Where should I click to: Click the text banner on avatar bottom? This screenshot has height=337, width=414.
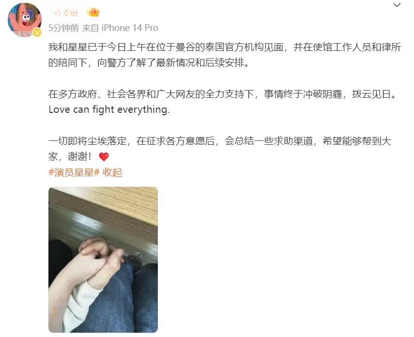pos(23,33)
